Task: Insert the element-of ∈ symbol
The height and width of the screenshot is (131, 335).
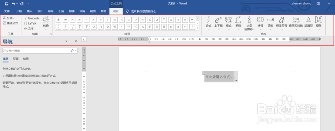Action: pos(171,27)
